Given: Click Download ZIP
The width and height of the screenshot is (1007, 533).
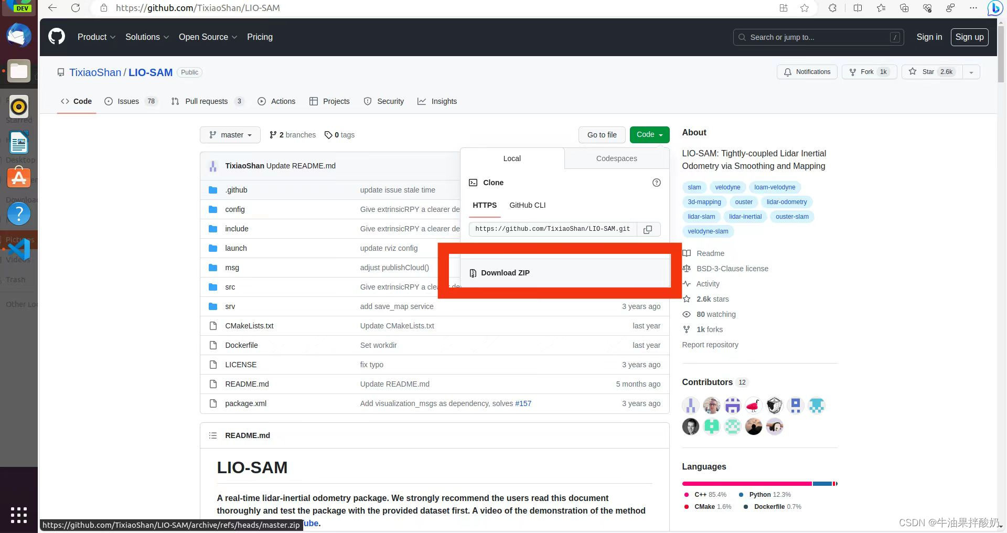Looking at the screenshot, I should tap(565, 273).
